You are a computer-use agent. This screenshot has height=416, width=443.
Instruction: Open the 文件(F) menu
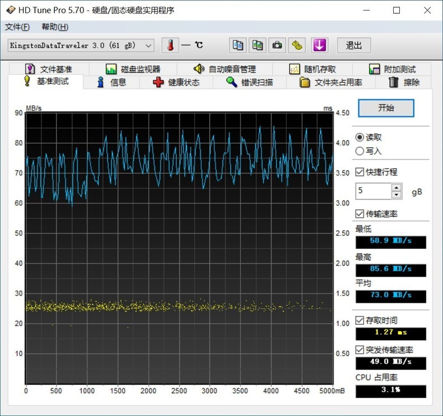[17, 27]
